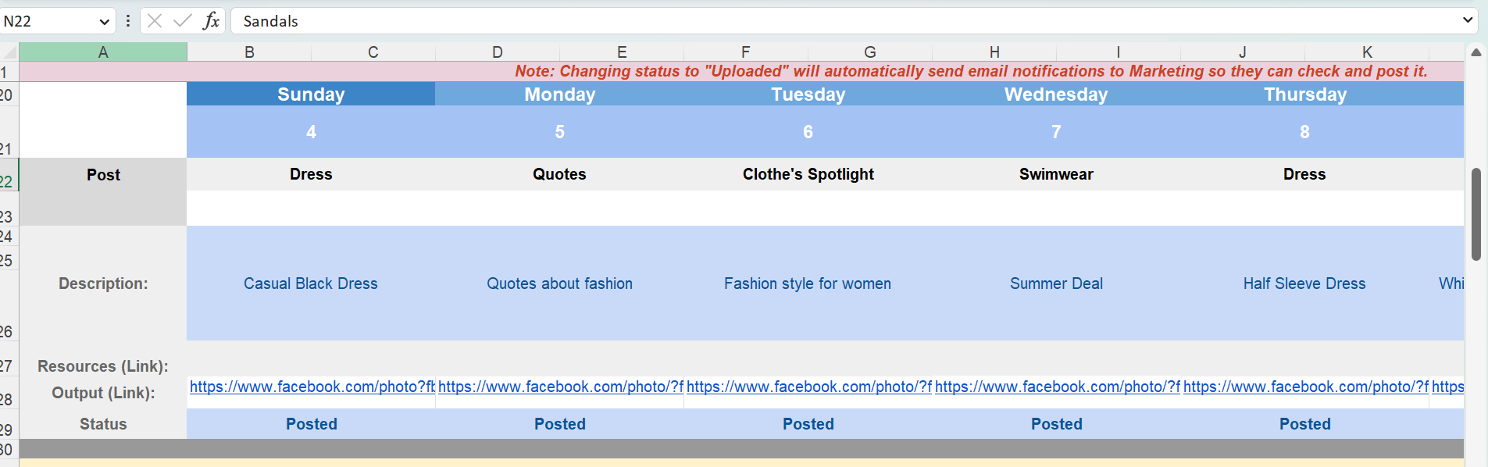The height and width of the screenshot is (467, 1488).
Task: Select column F header
Action: coord(746,52)
